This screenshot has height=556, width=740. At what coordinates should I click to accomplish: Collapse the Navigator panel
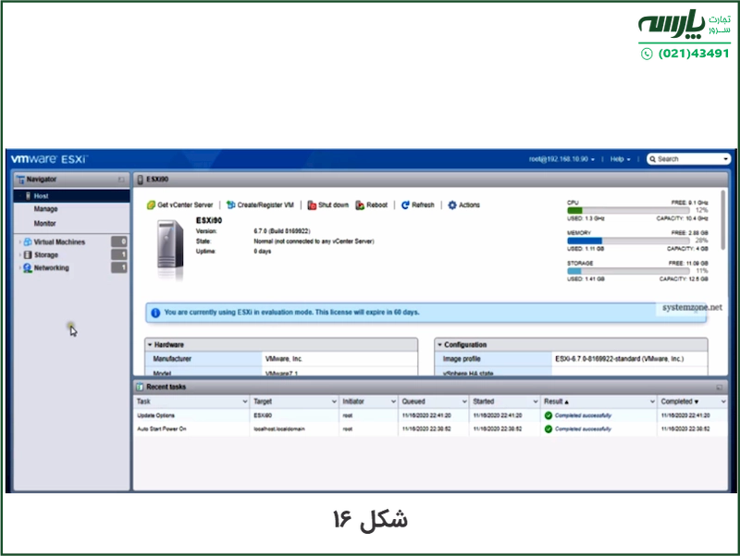pos(121,179)
